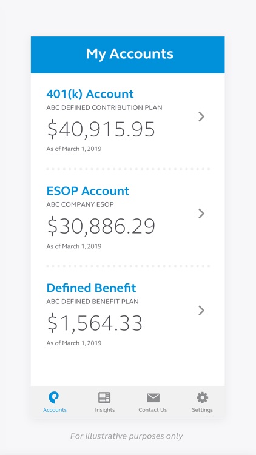The image size is (256, 455).
Task: Tap the Contact Us envelope icon
Action: 153,398
